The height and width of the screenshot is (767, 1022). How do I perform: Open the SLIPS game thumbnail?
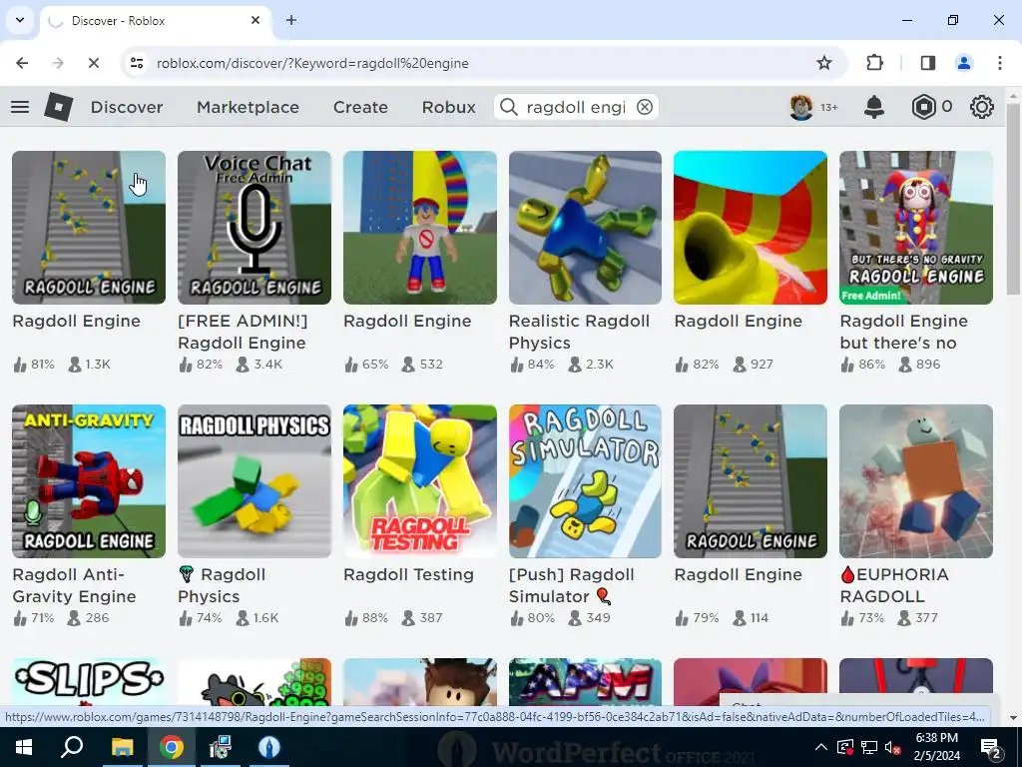click(89, 682)
